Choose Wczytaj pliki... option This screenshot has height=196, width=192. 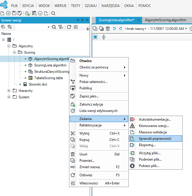click(155, 153)
